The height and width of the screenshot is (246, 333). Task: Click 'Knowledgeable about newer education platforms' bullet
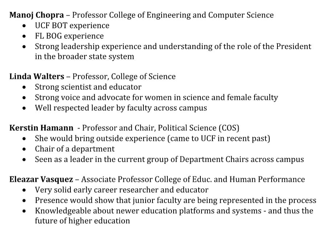click(174, 210)
